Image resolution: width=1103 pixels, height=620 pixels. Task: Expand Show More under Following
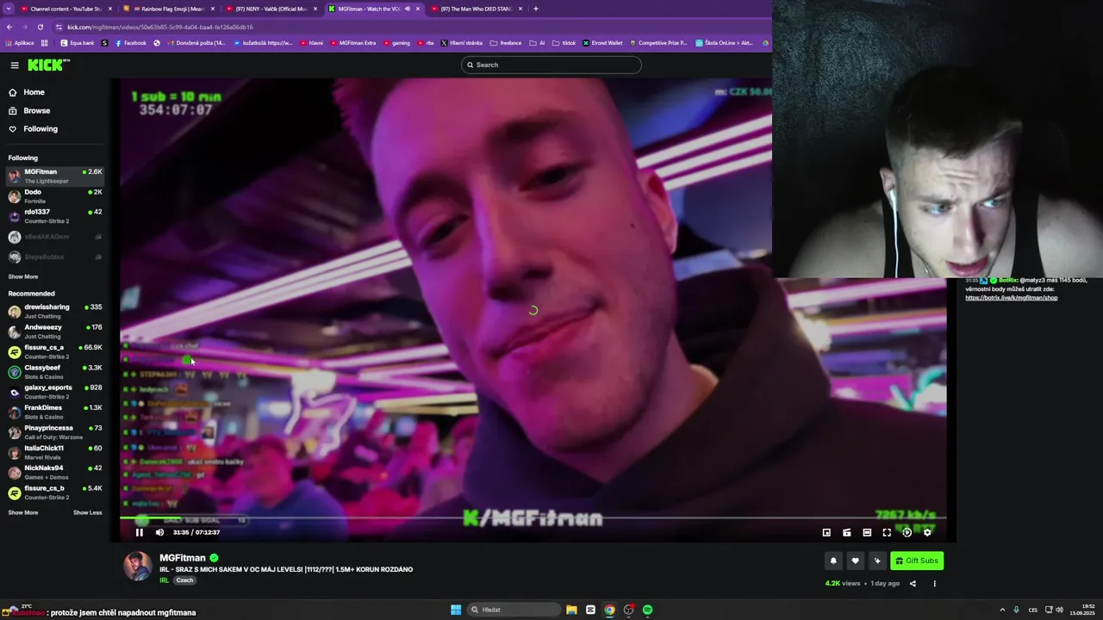click(x=23, y=276)
